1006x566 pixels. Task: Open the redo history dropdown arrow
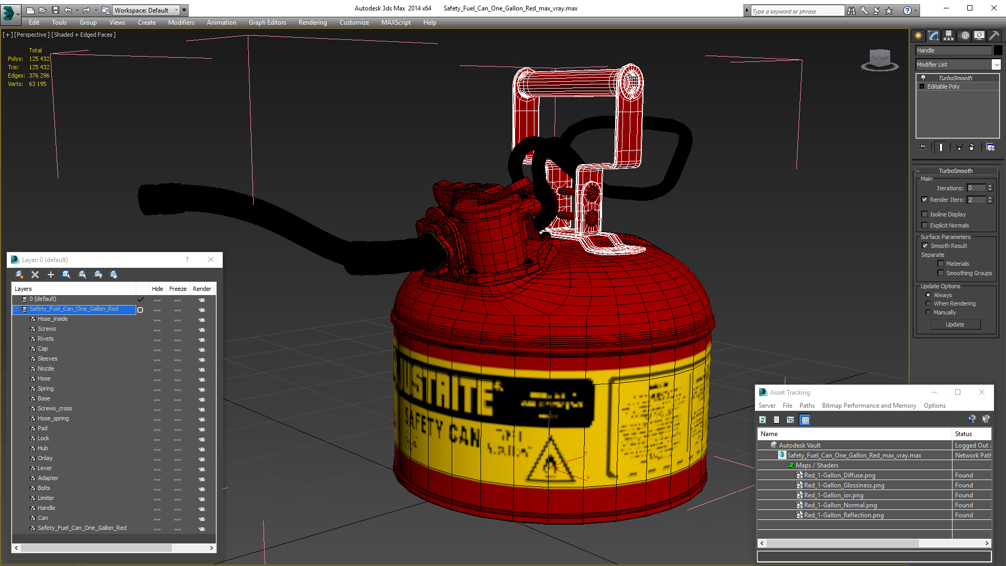point(96,10)
